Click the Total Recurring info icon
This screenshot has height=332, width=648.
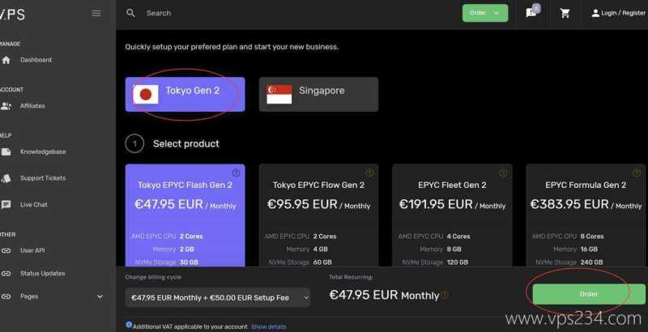click(x=445, y=296)
